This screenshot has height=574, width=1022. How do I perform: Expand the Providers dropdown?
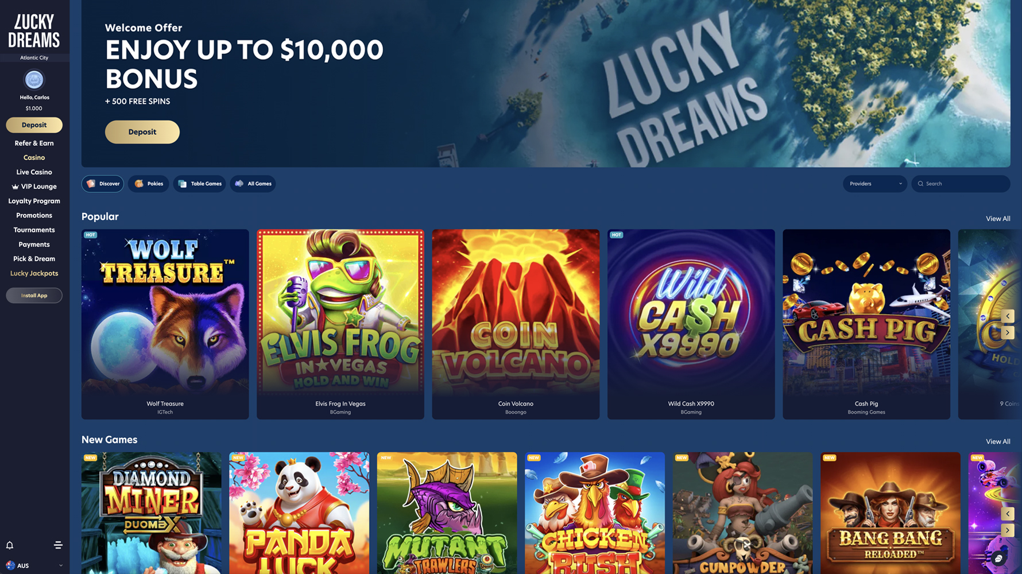[x=874, y=184]
